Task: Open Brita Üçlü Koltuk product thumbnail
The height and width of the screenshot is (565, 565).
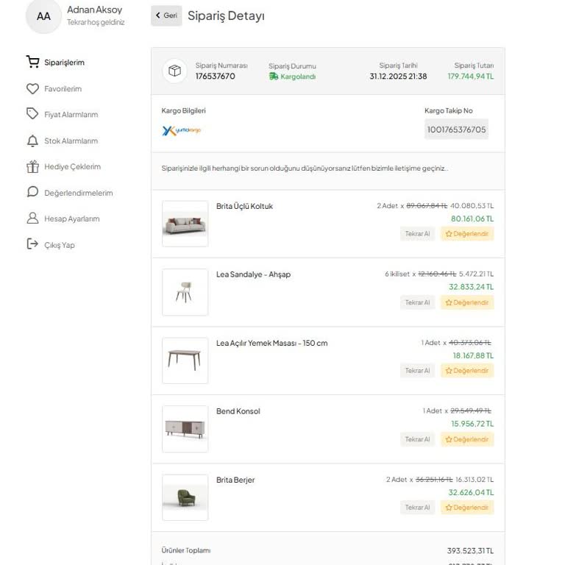Action: [x=185, y=224]
